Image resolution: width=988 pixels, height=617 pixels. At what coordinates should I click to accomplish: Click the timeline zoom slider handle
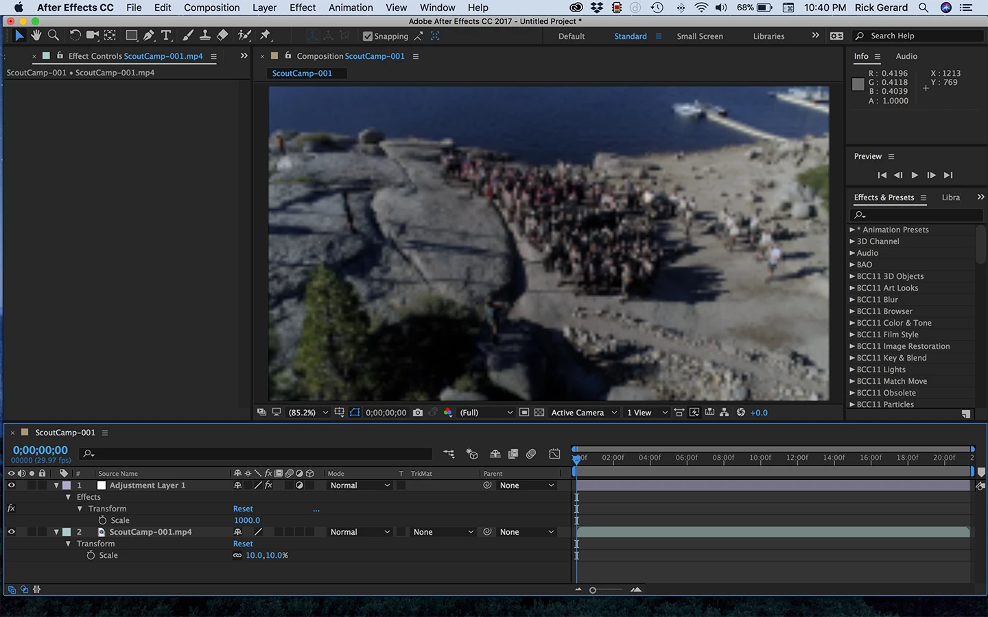593,590
